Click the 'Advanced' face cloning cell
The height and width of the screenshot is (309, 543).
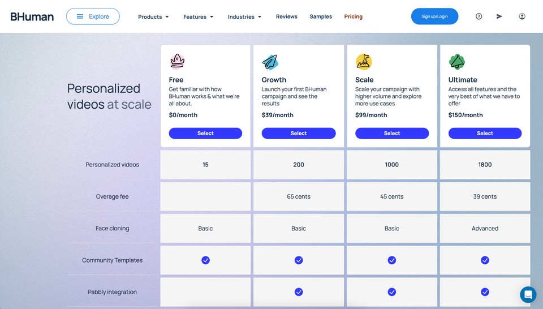485,228
